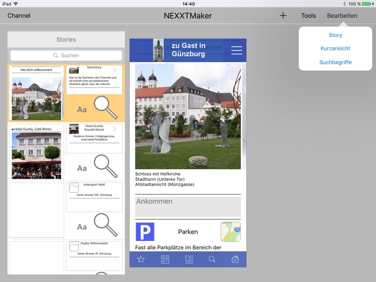Click the blue Parken P icon
376x282 pixels.
pyautogui.click(x=145, y=232)
